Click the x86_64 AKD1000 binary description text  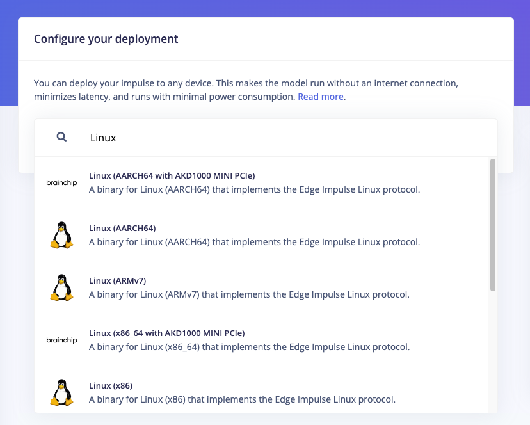pyautogui.click(x=250, y=347)
